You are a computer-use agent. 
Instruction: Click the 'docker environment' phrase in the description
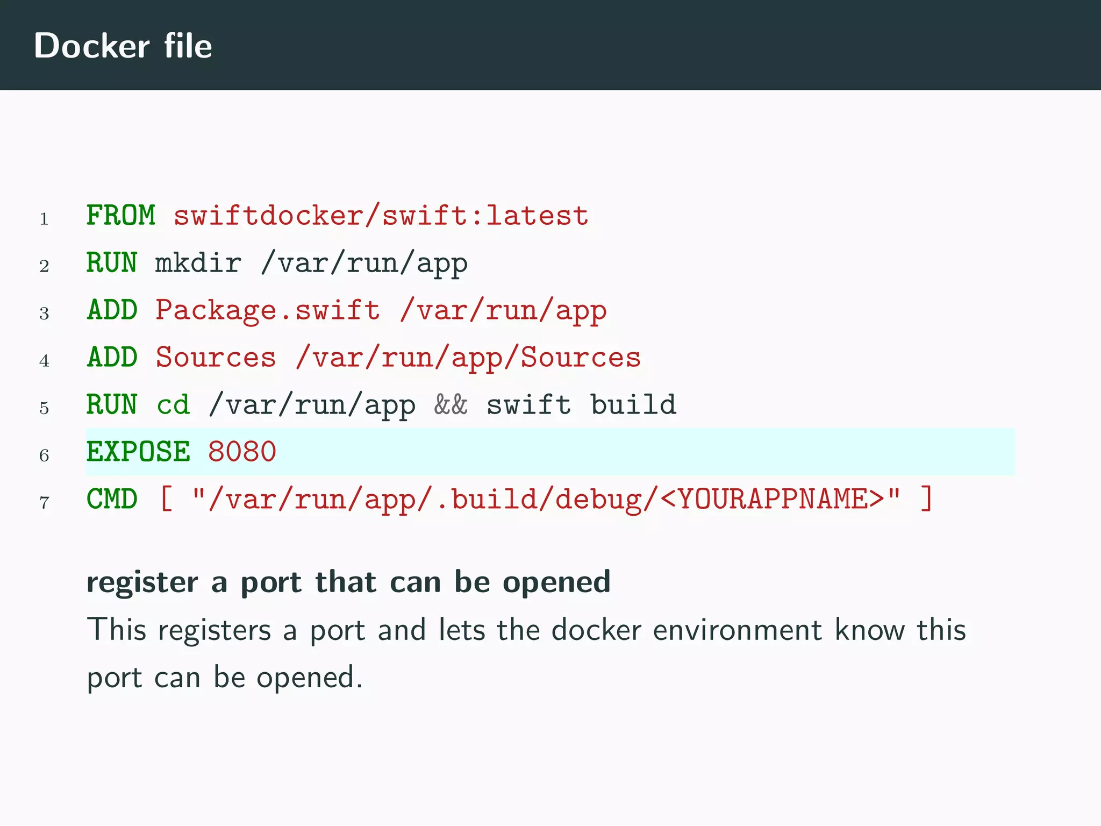[687, 630]
